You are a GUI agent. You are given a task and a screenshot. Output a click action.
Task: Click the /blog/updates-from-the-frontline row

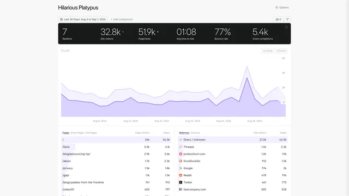click(116, 182)
